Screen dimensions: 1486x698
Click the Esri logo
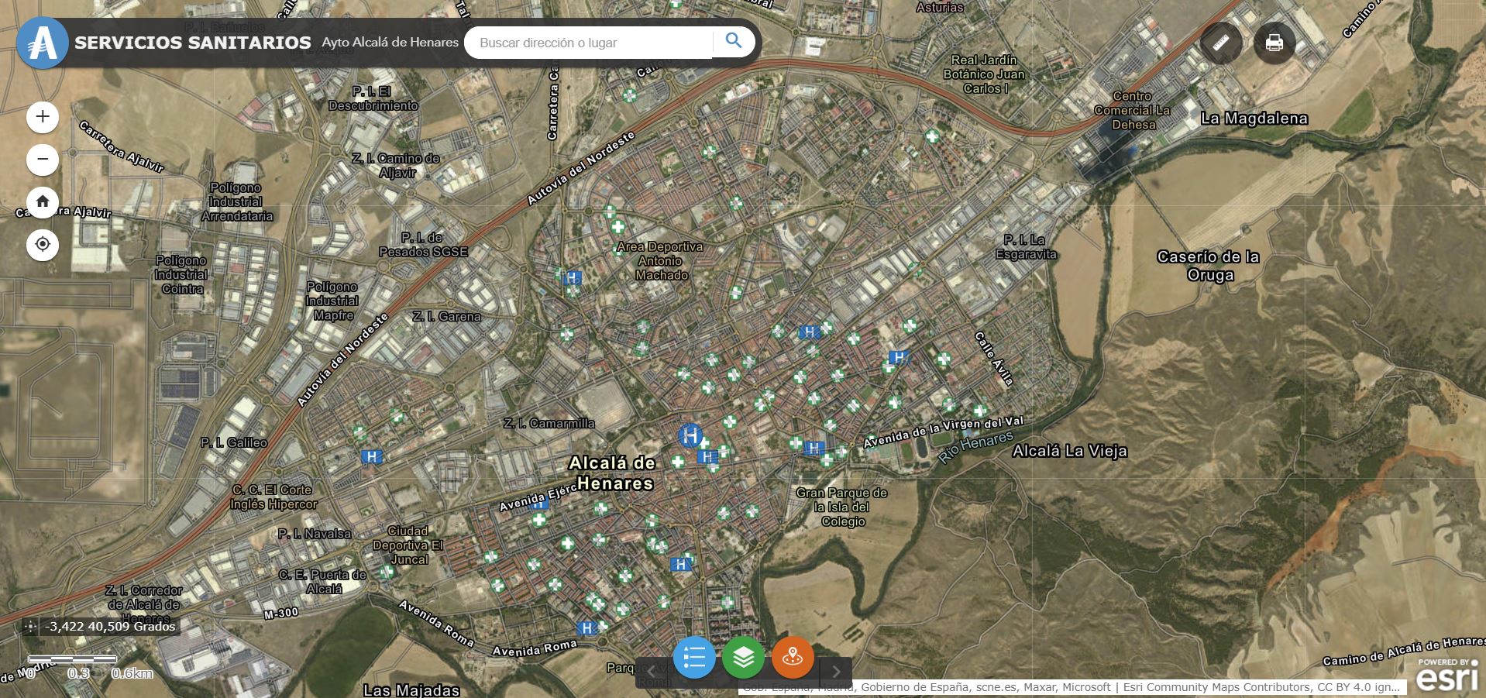click(1447, 675)
